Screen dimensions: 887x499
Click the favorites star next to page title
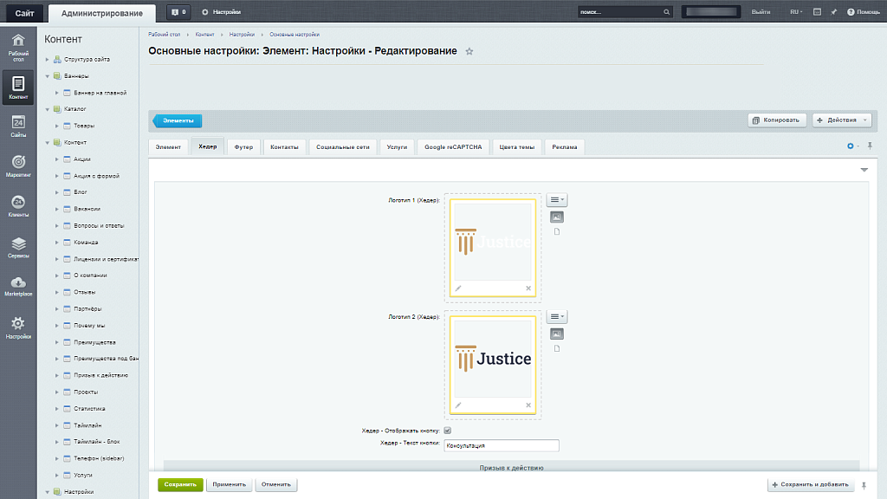[x=469, y=52]
